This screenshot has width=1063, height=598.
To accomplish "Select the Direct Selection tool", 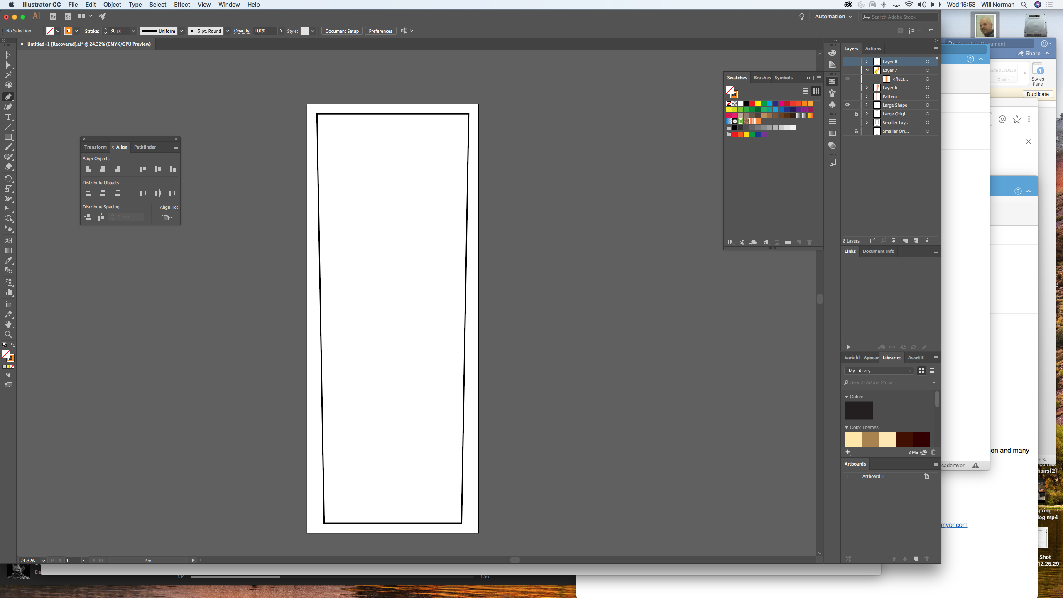I will (8, 65).
